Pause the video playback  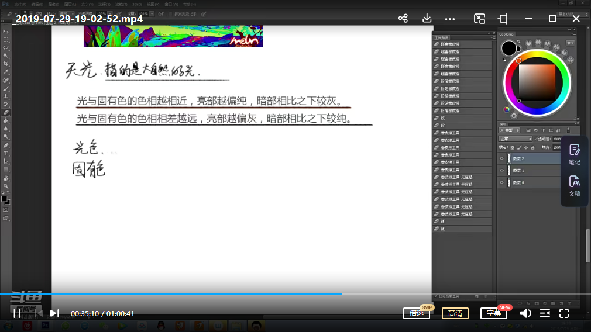pos(17,313)
